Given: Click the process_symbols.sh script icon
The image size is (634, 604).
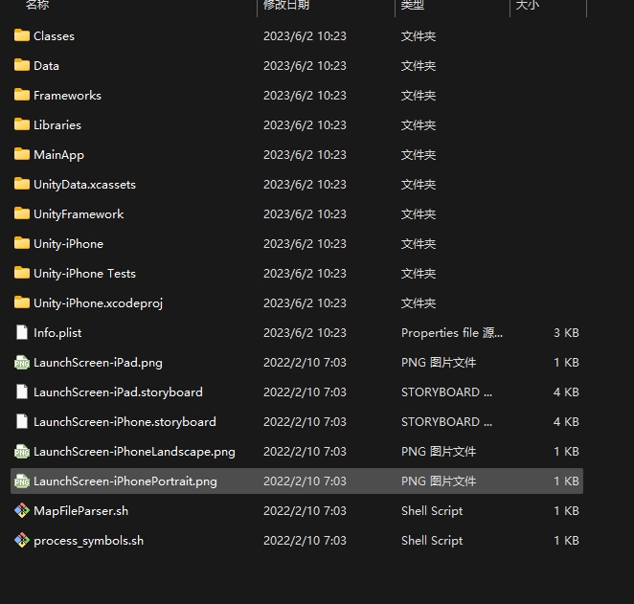Looking at the screenshot, I should (22, 540).
